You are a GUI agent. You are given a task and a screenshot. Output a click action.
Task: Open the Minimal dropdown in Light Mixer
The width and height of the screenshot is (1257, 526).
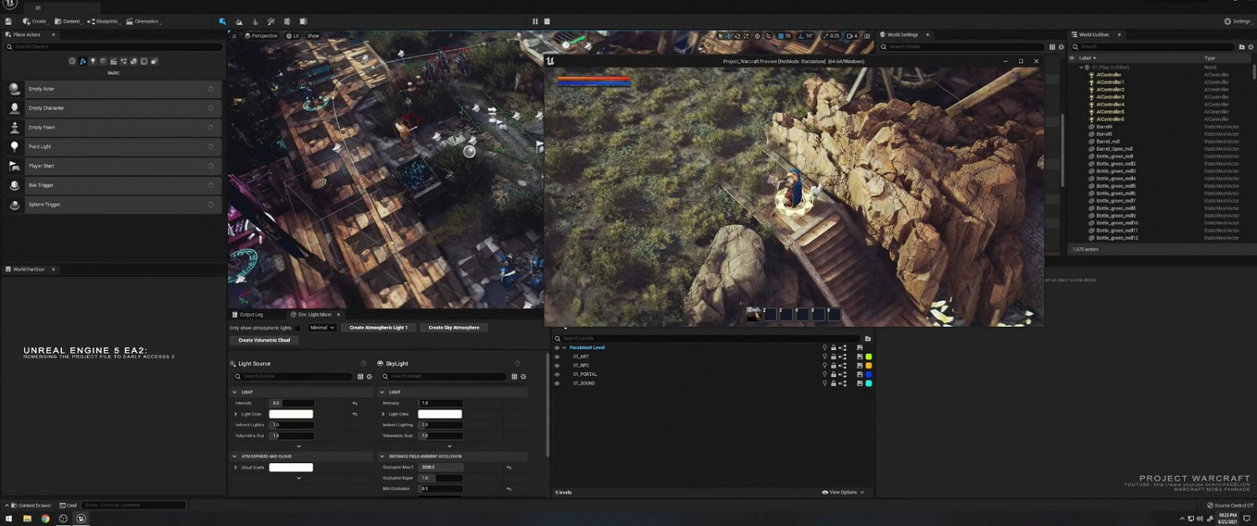coord(322,327)
